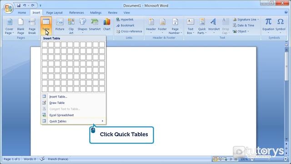Screen dimensions: 291x164
Task: Click the vertical scrollbar thumb
Action: pyautogui.click(x=286, y=67)
